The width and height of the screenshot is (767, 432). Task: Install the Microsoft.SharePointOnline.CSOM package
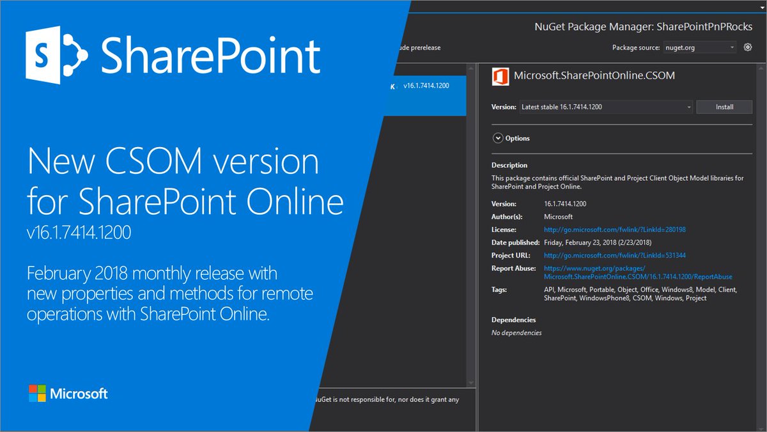pyautogui.click(x=724, y=107)
